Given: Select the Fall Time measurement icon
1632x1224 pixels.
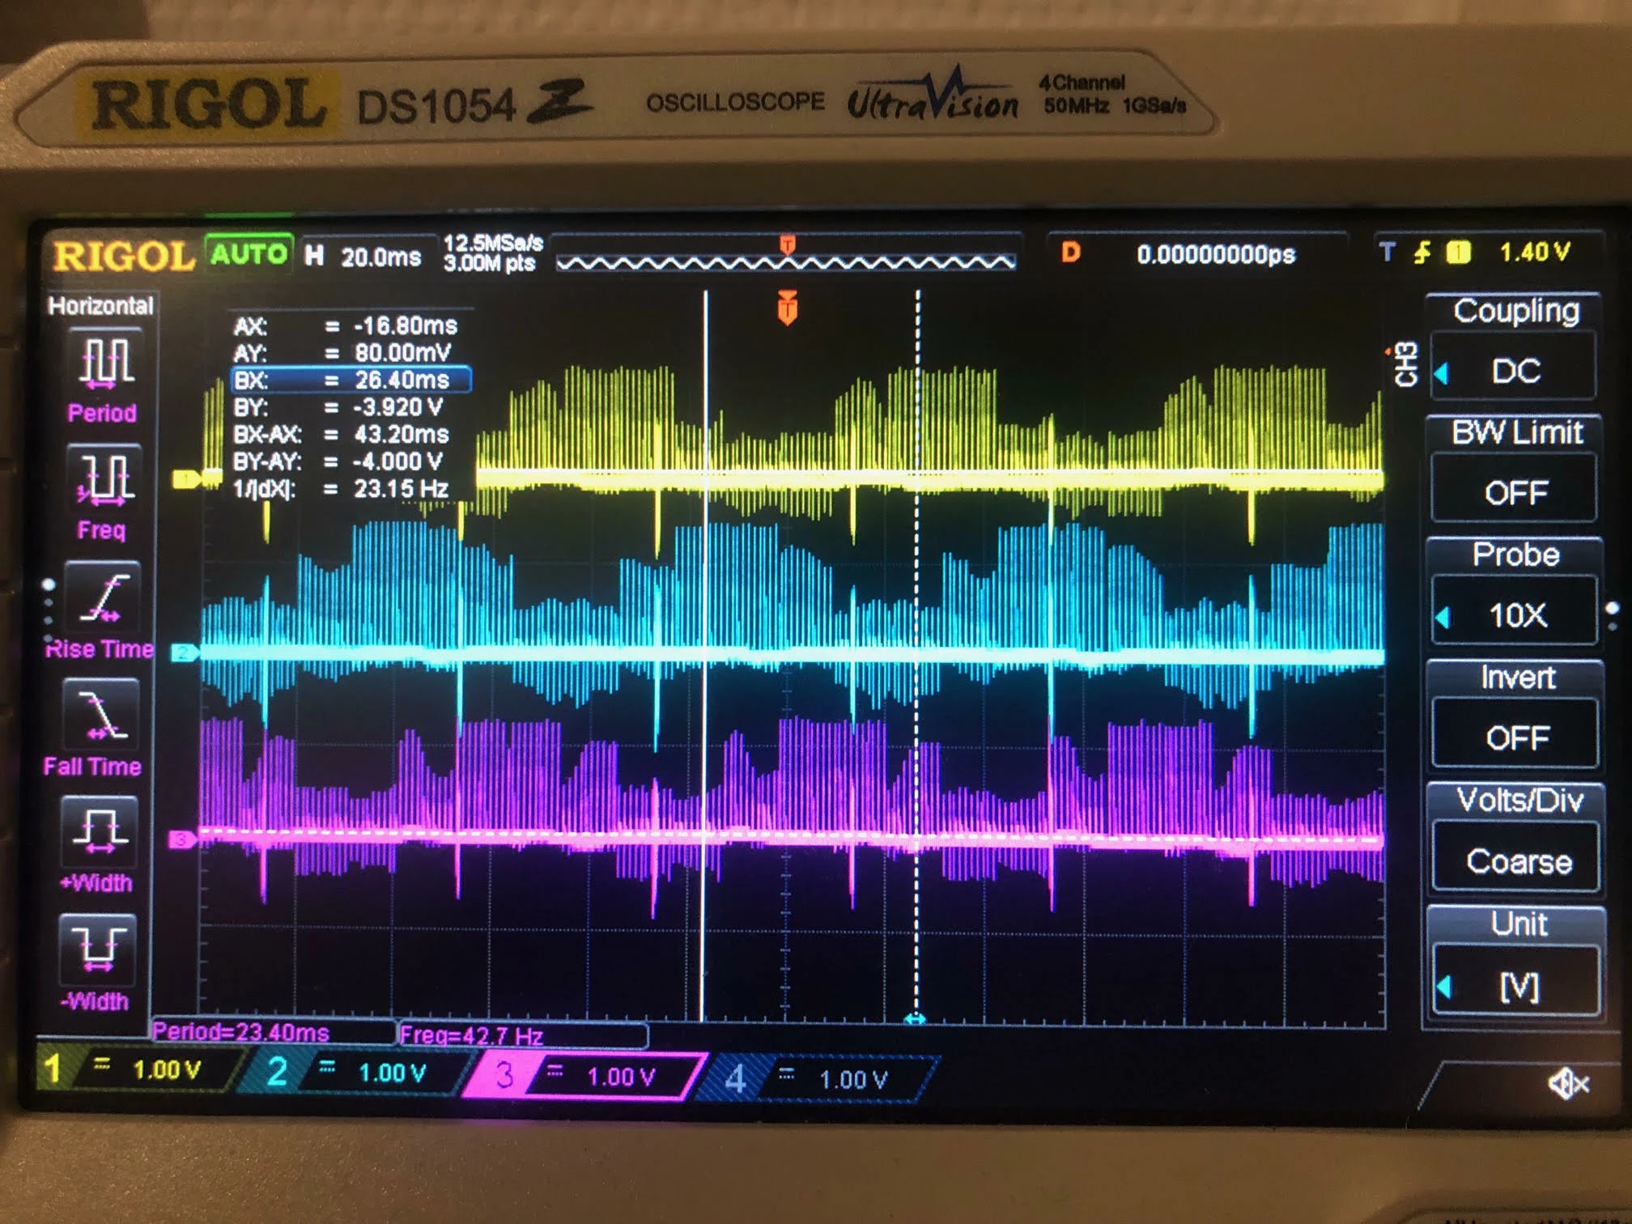Looking at the screenshot, I should [x=100, y=714].
